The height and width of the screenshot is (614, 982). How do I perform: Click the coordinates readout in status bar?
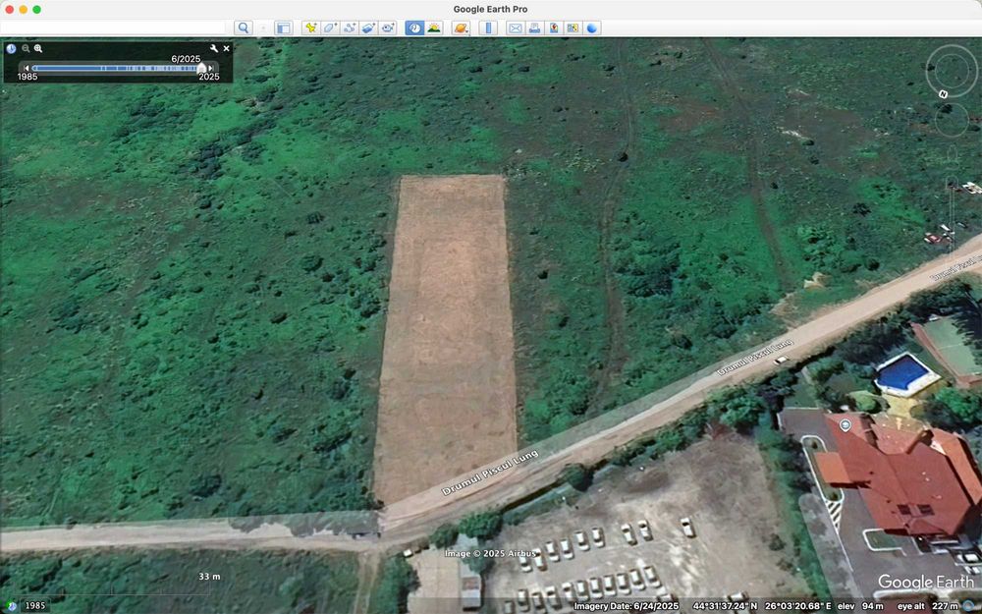point(762,606)
